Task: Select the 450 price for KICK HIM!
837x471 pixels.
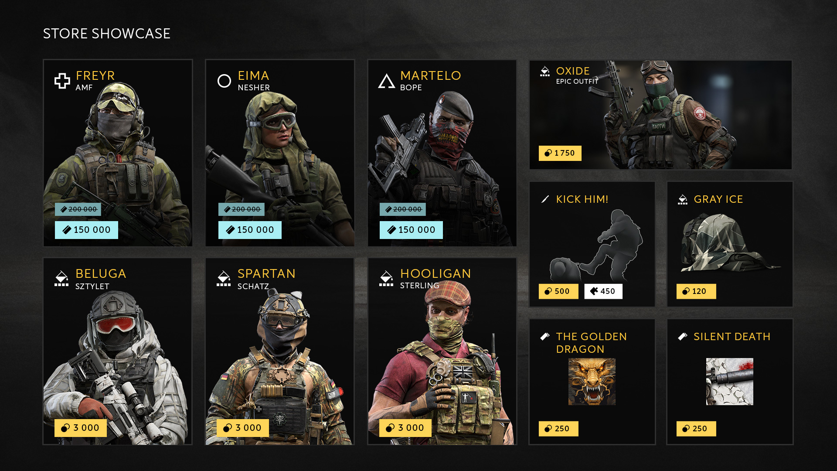Action: pyautogui.click(x=603, y=291)
